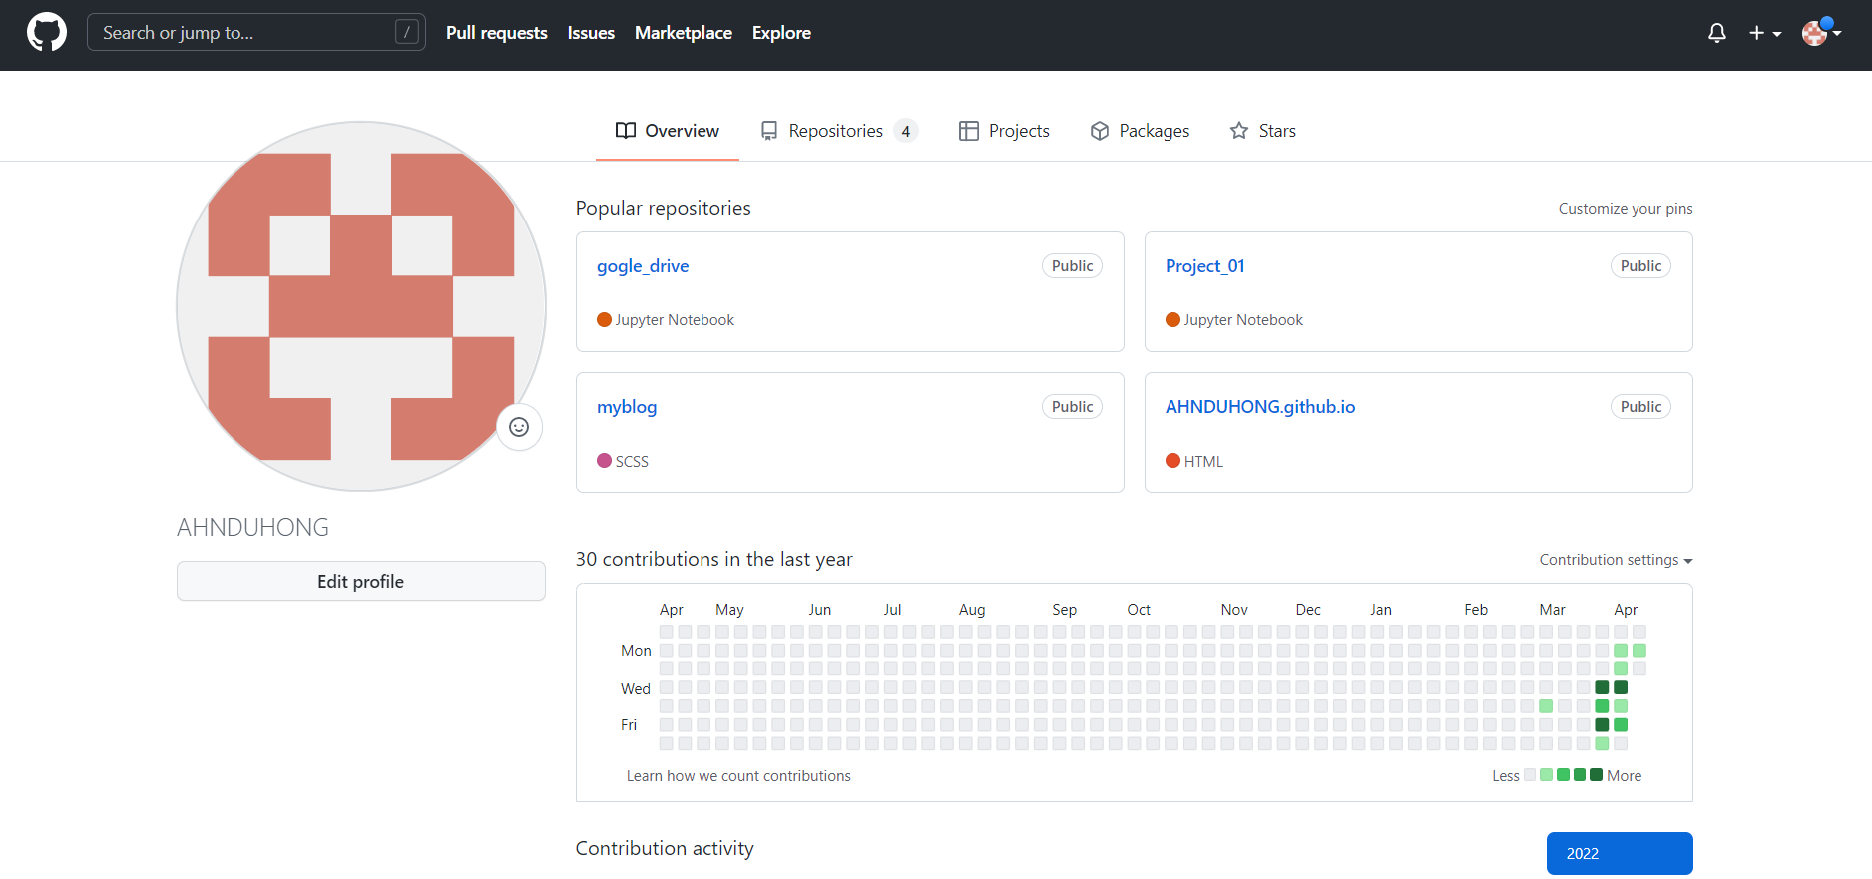The image size is (1872, 879).
Task: Open the AHNDUHONG.github.io repository
Action: coord(1260,407)
